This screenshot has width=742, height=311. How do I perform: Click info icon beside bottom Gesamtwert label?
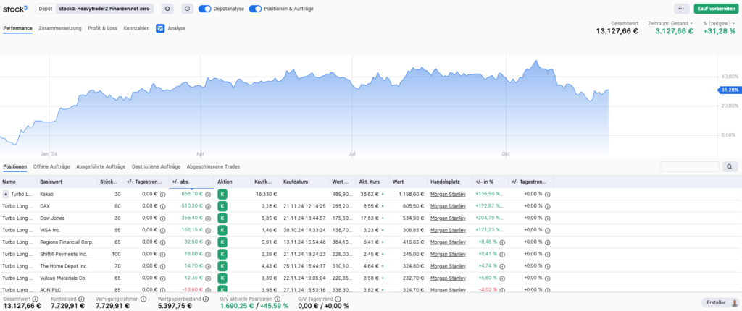[x=35, y=299]
